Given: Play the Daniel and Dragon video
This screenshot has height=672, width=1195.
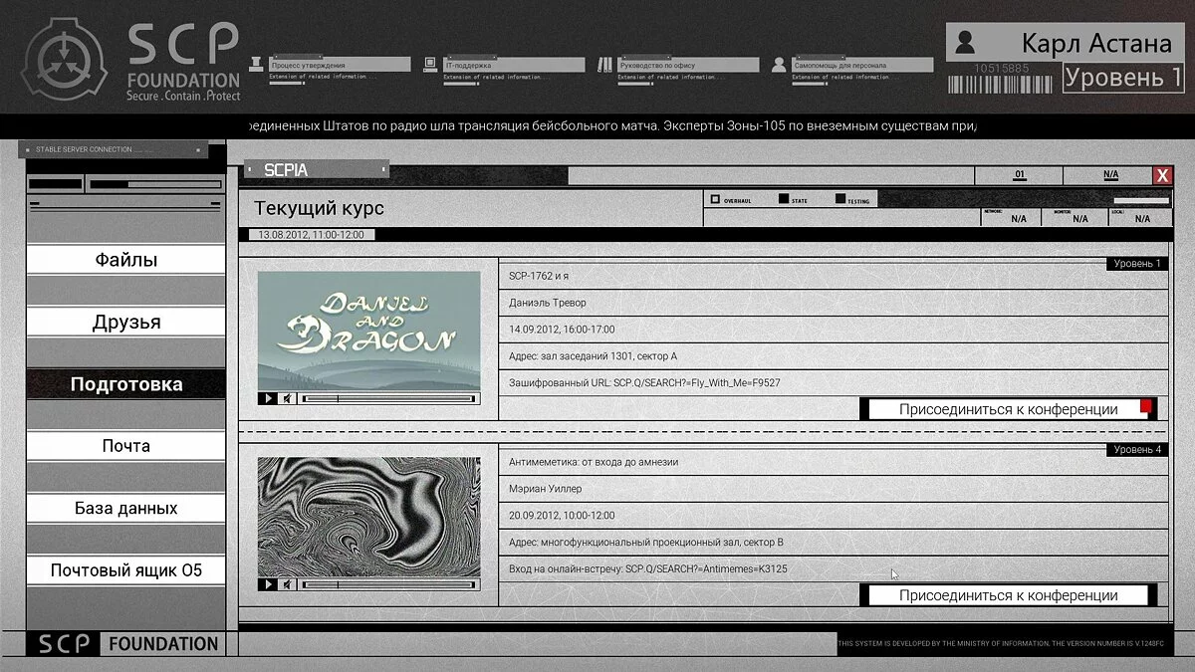Looking at the screenshot, I should click(x=268, y=398).
